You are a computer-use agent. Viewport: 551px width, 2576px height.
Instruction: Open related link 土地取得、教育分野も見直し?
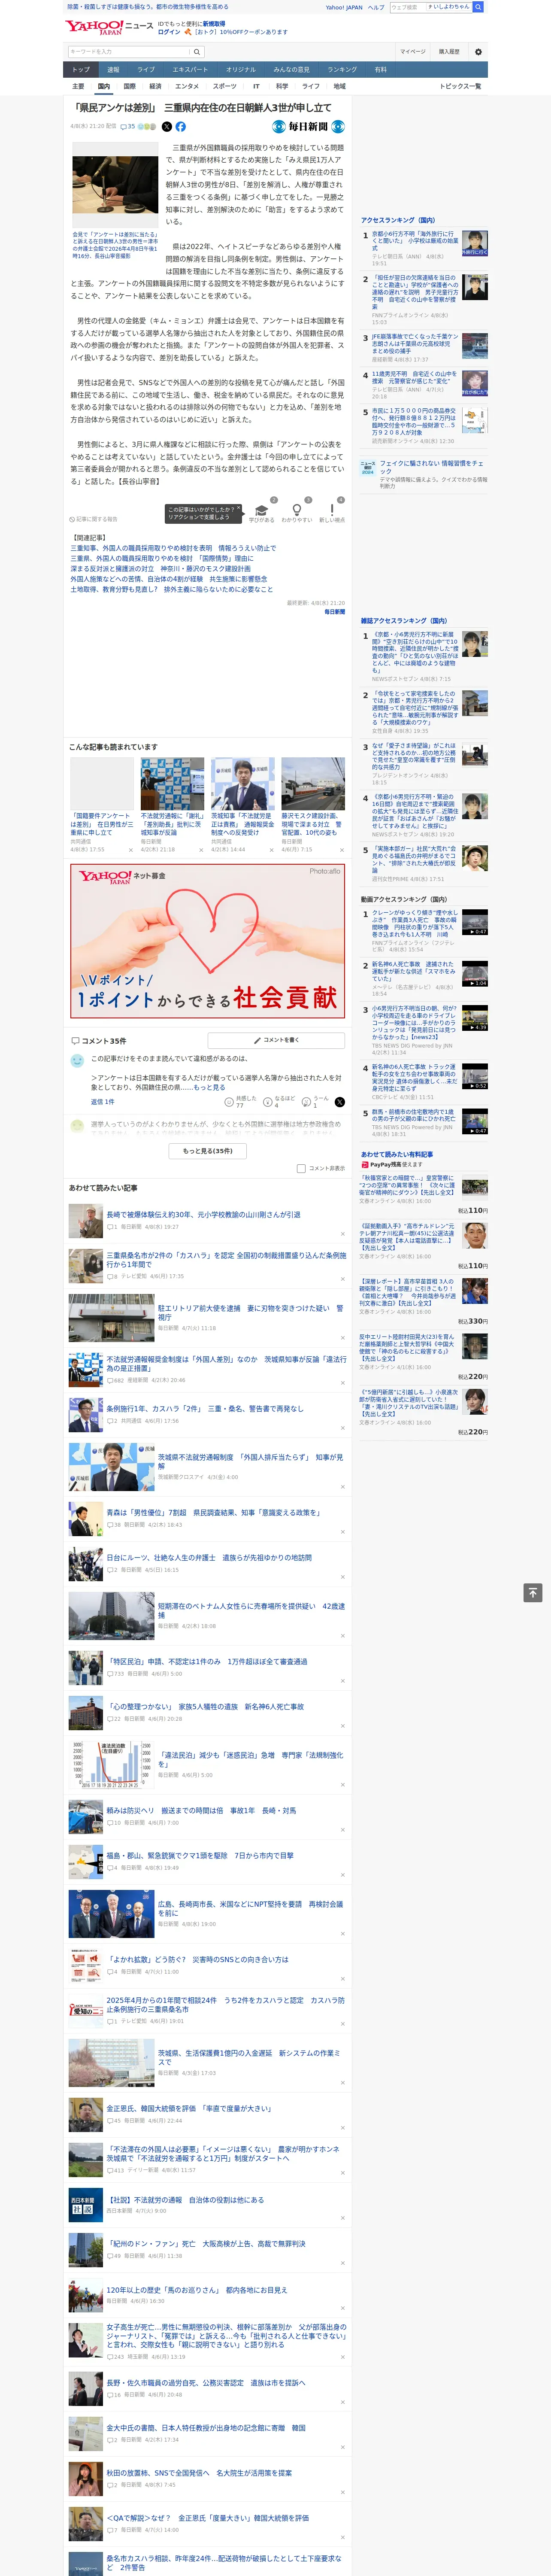(172, 590)
